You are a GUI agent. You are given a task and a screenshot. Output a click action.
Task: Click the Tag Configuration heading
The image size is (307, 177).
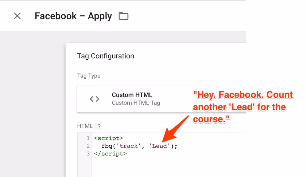point(106,56)
